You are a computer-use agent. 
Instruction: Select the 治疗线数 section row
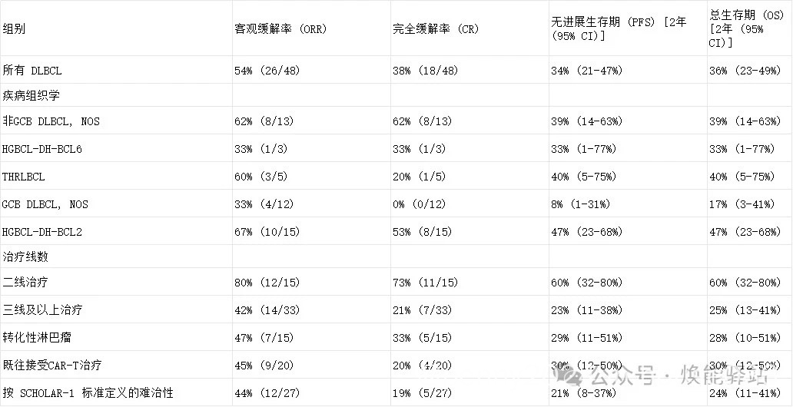[x=396, y=256]
